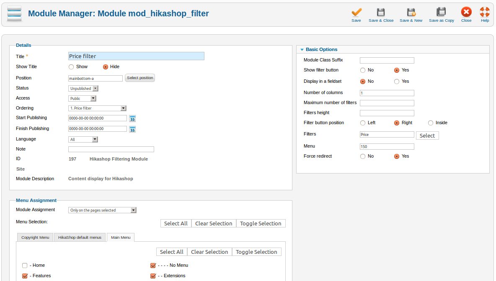
Task: Select Show for Show Title
Action: click(x=71, y=67)
